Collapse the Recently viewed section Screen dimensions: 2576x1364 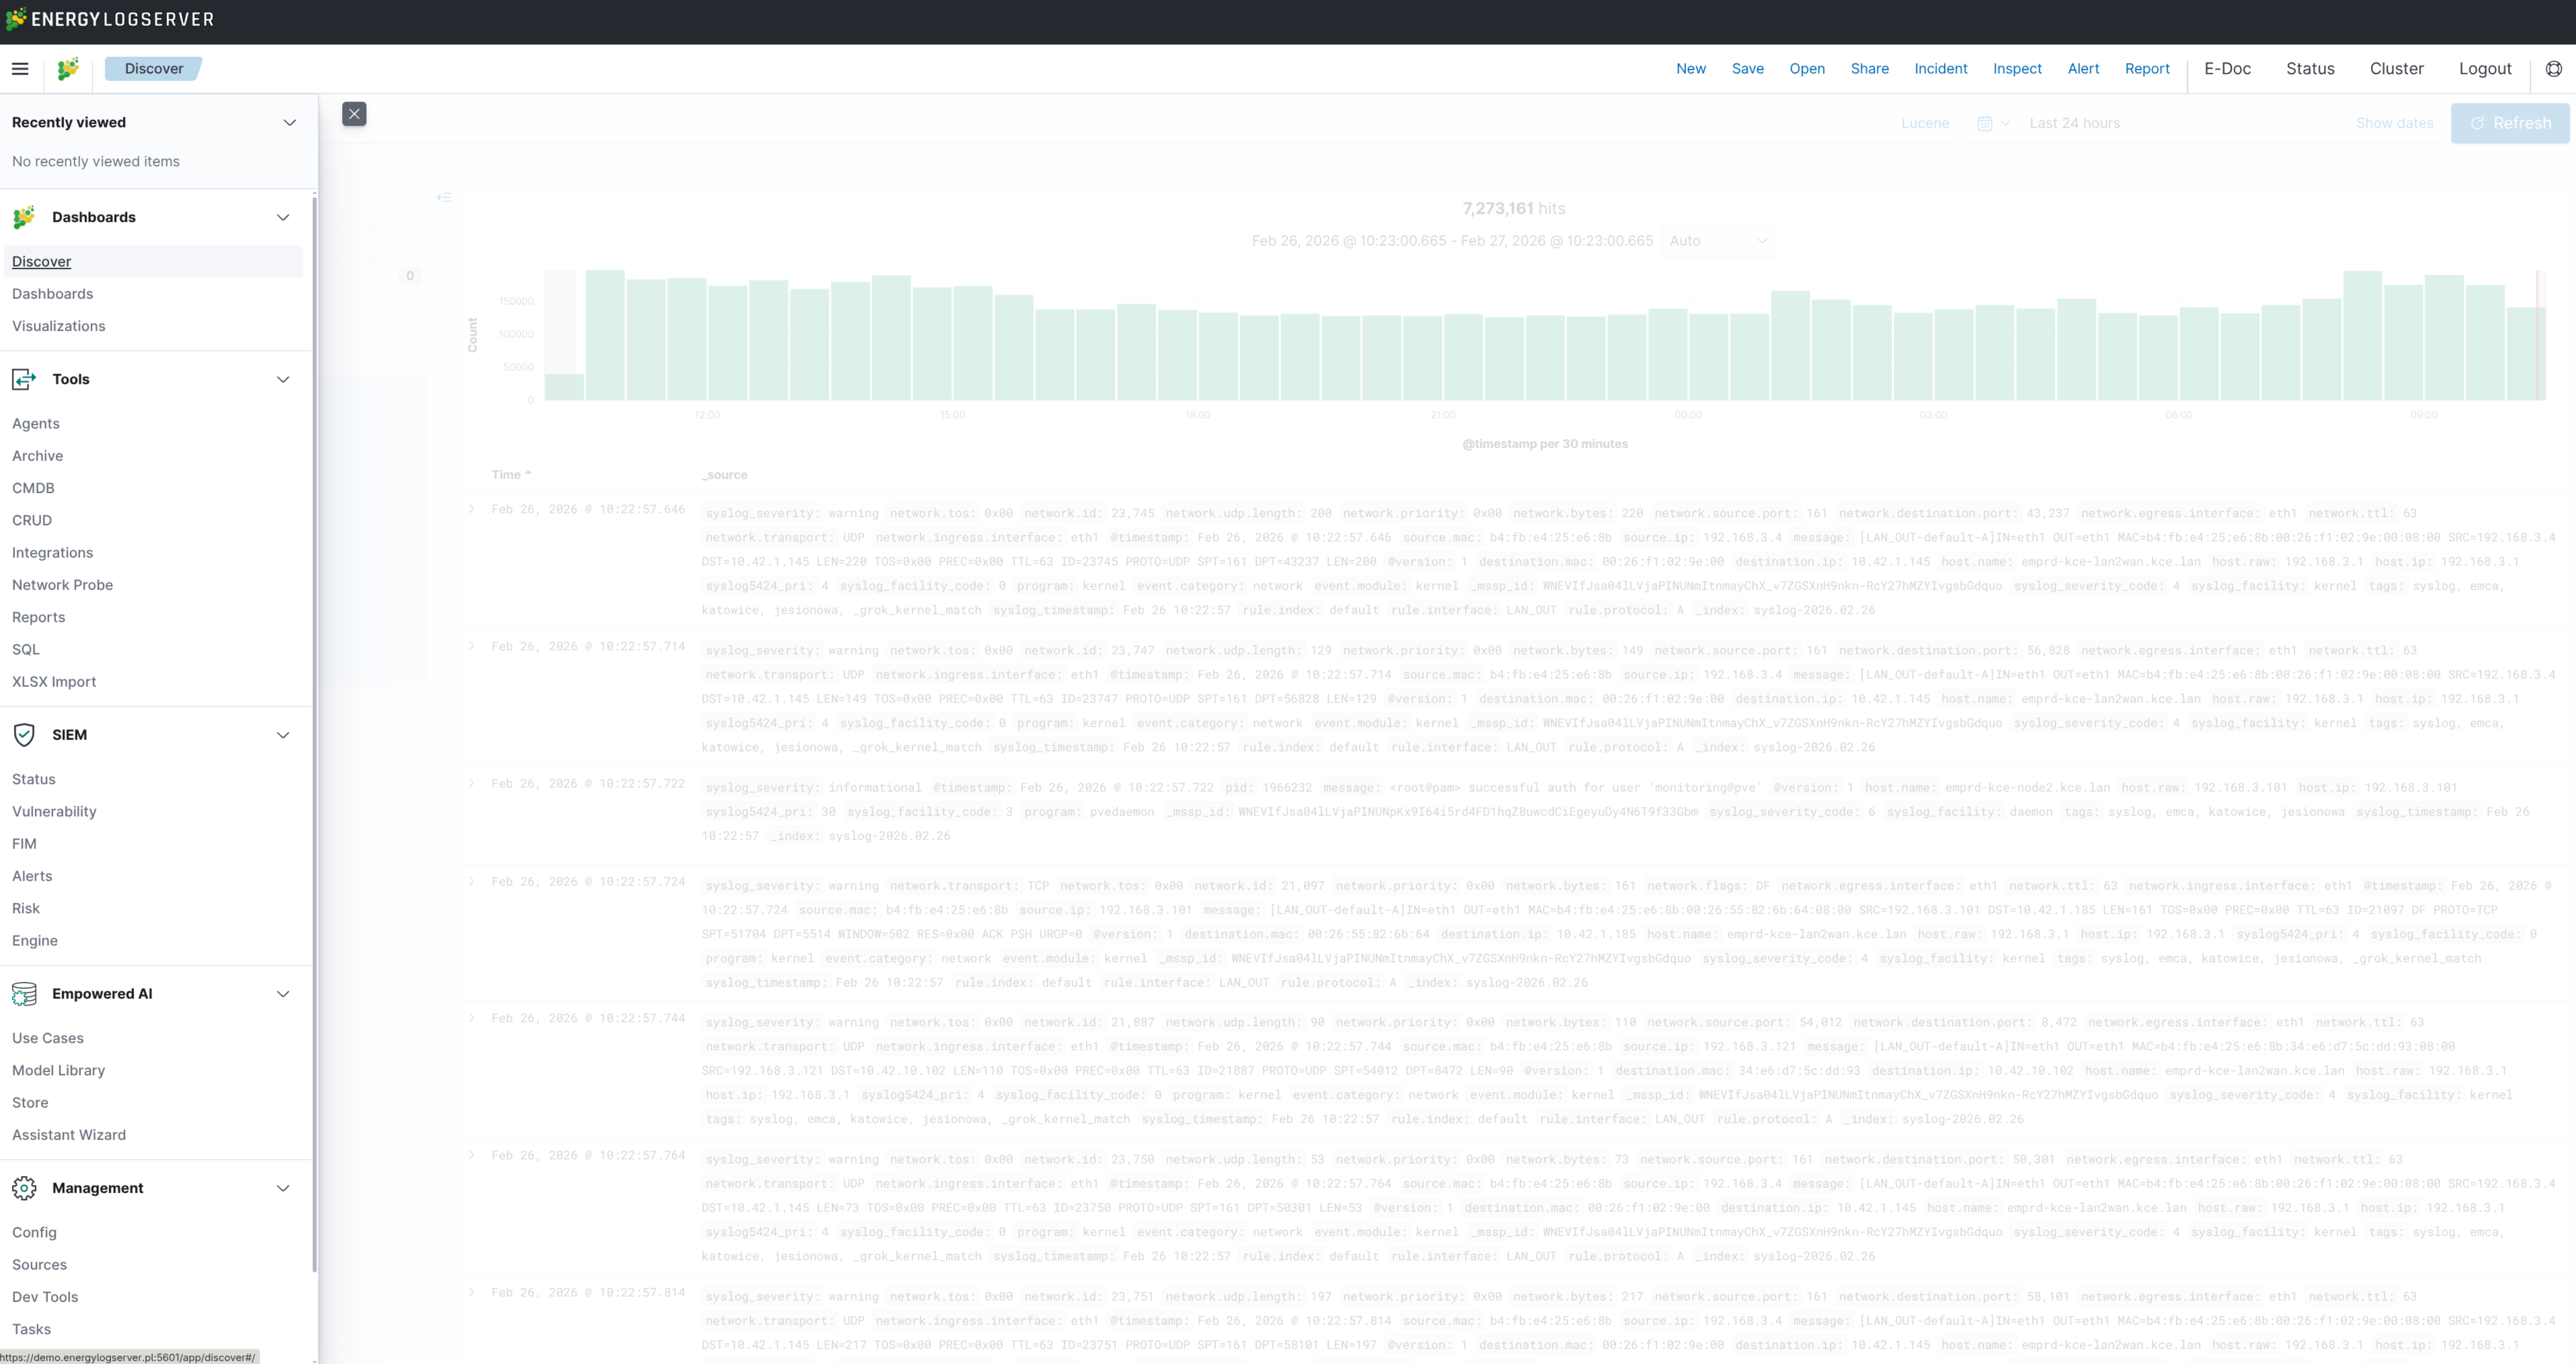(290, 123)
